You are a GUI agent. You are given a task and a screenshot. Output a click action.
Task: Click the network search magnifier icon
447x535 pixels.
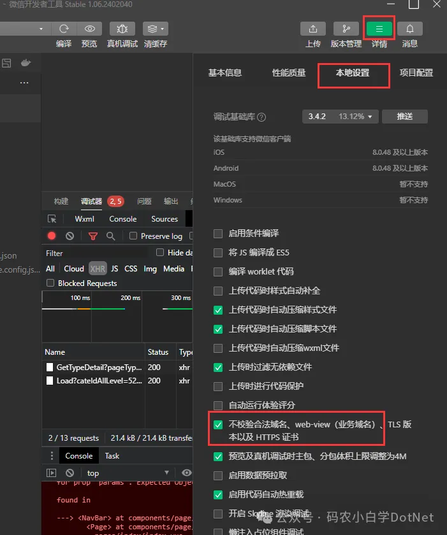coord(110,236)
